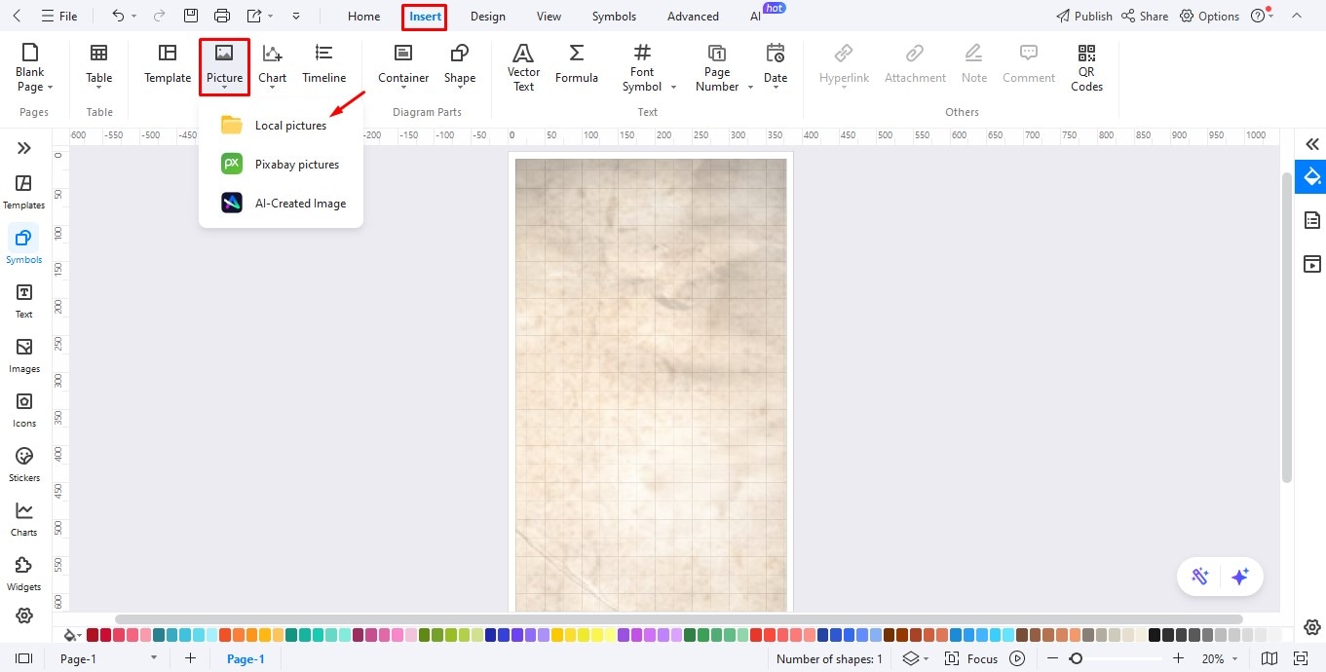
Task: Toggle Focus mode
Action: (x=972, y=658)
